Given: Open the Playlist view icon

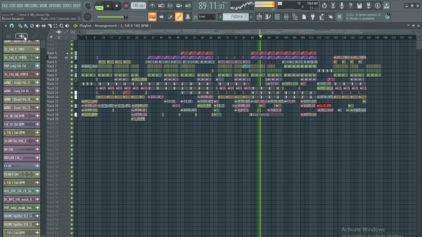Looking at the screenshot, I should click(259, 17).
